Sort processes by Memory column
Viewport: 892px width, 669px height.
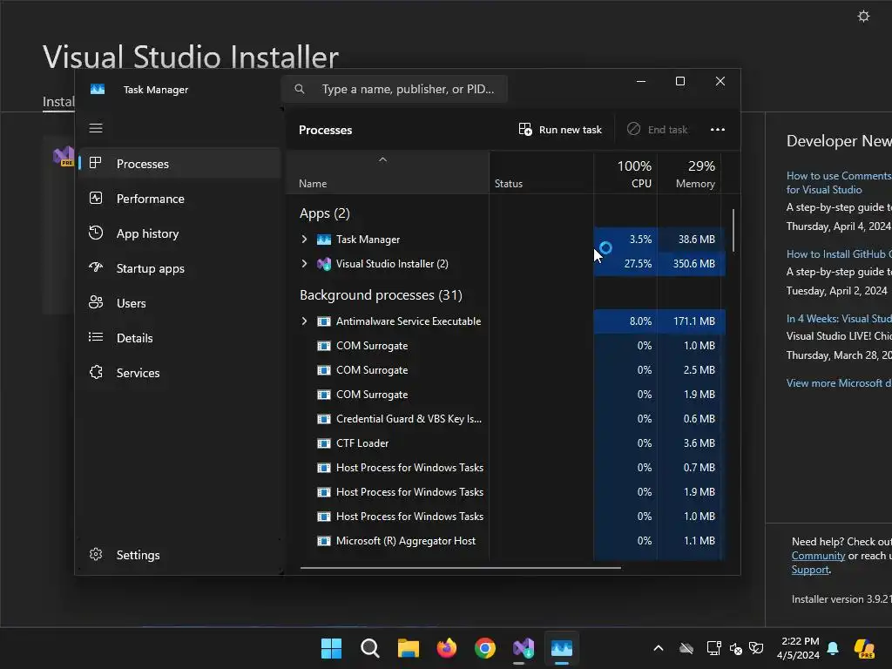[689, 174]
